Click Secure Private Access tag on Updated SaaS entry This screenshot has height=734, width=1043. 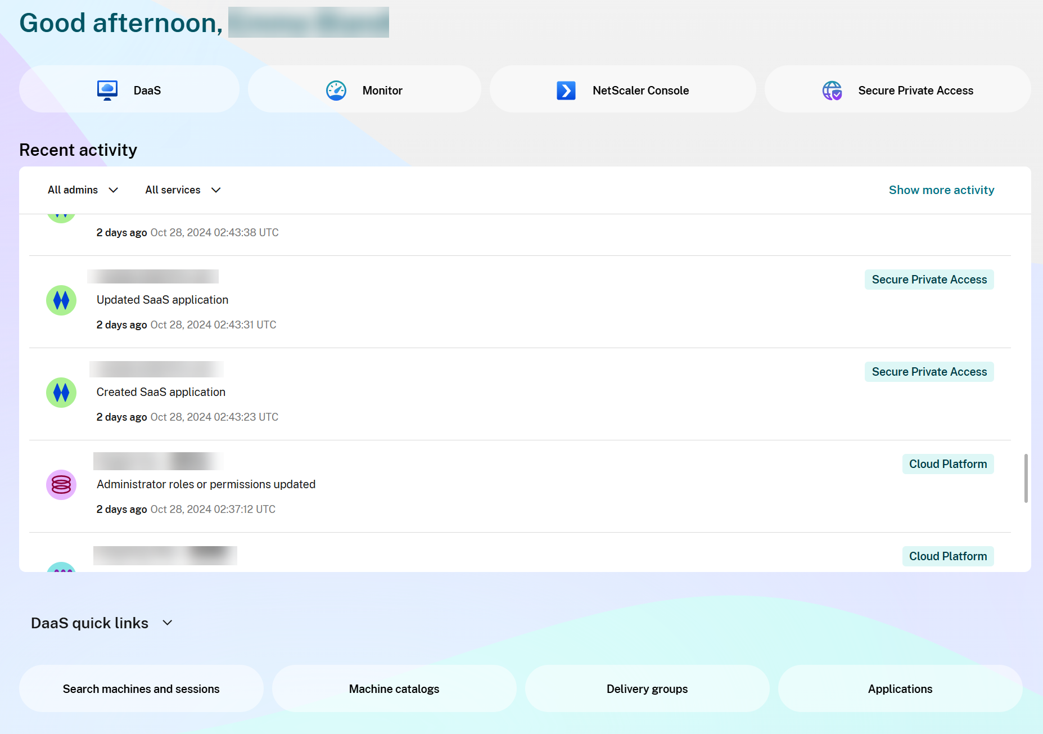929,280
